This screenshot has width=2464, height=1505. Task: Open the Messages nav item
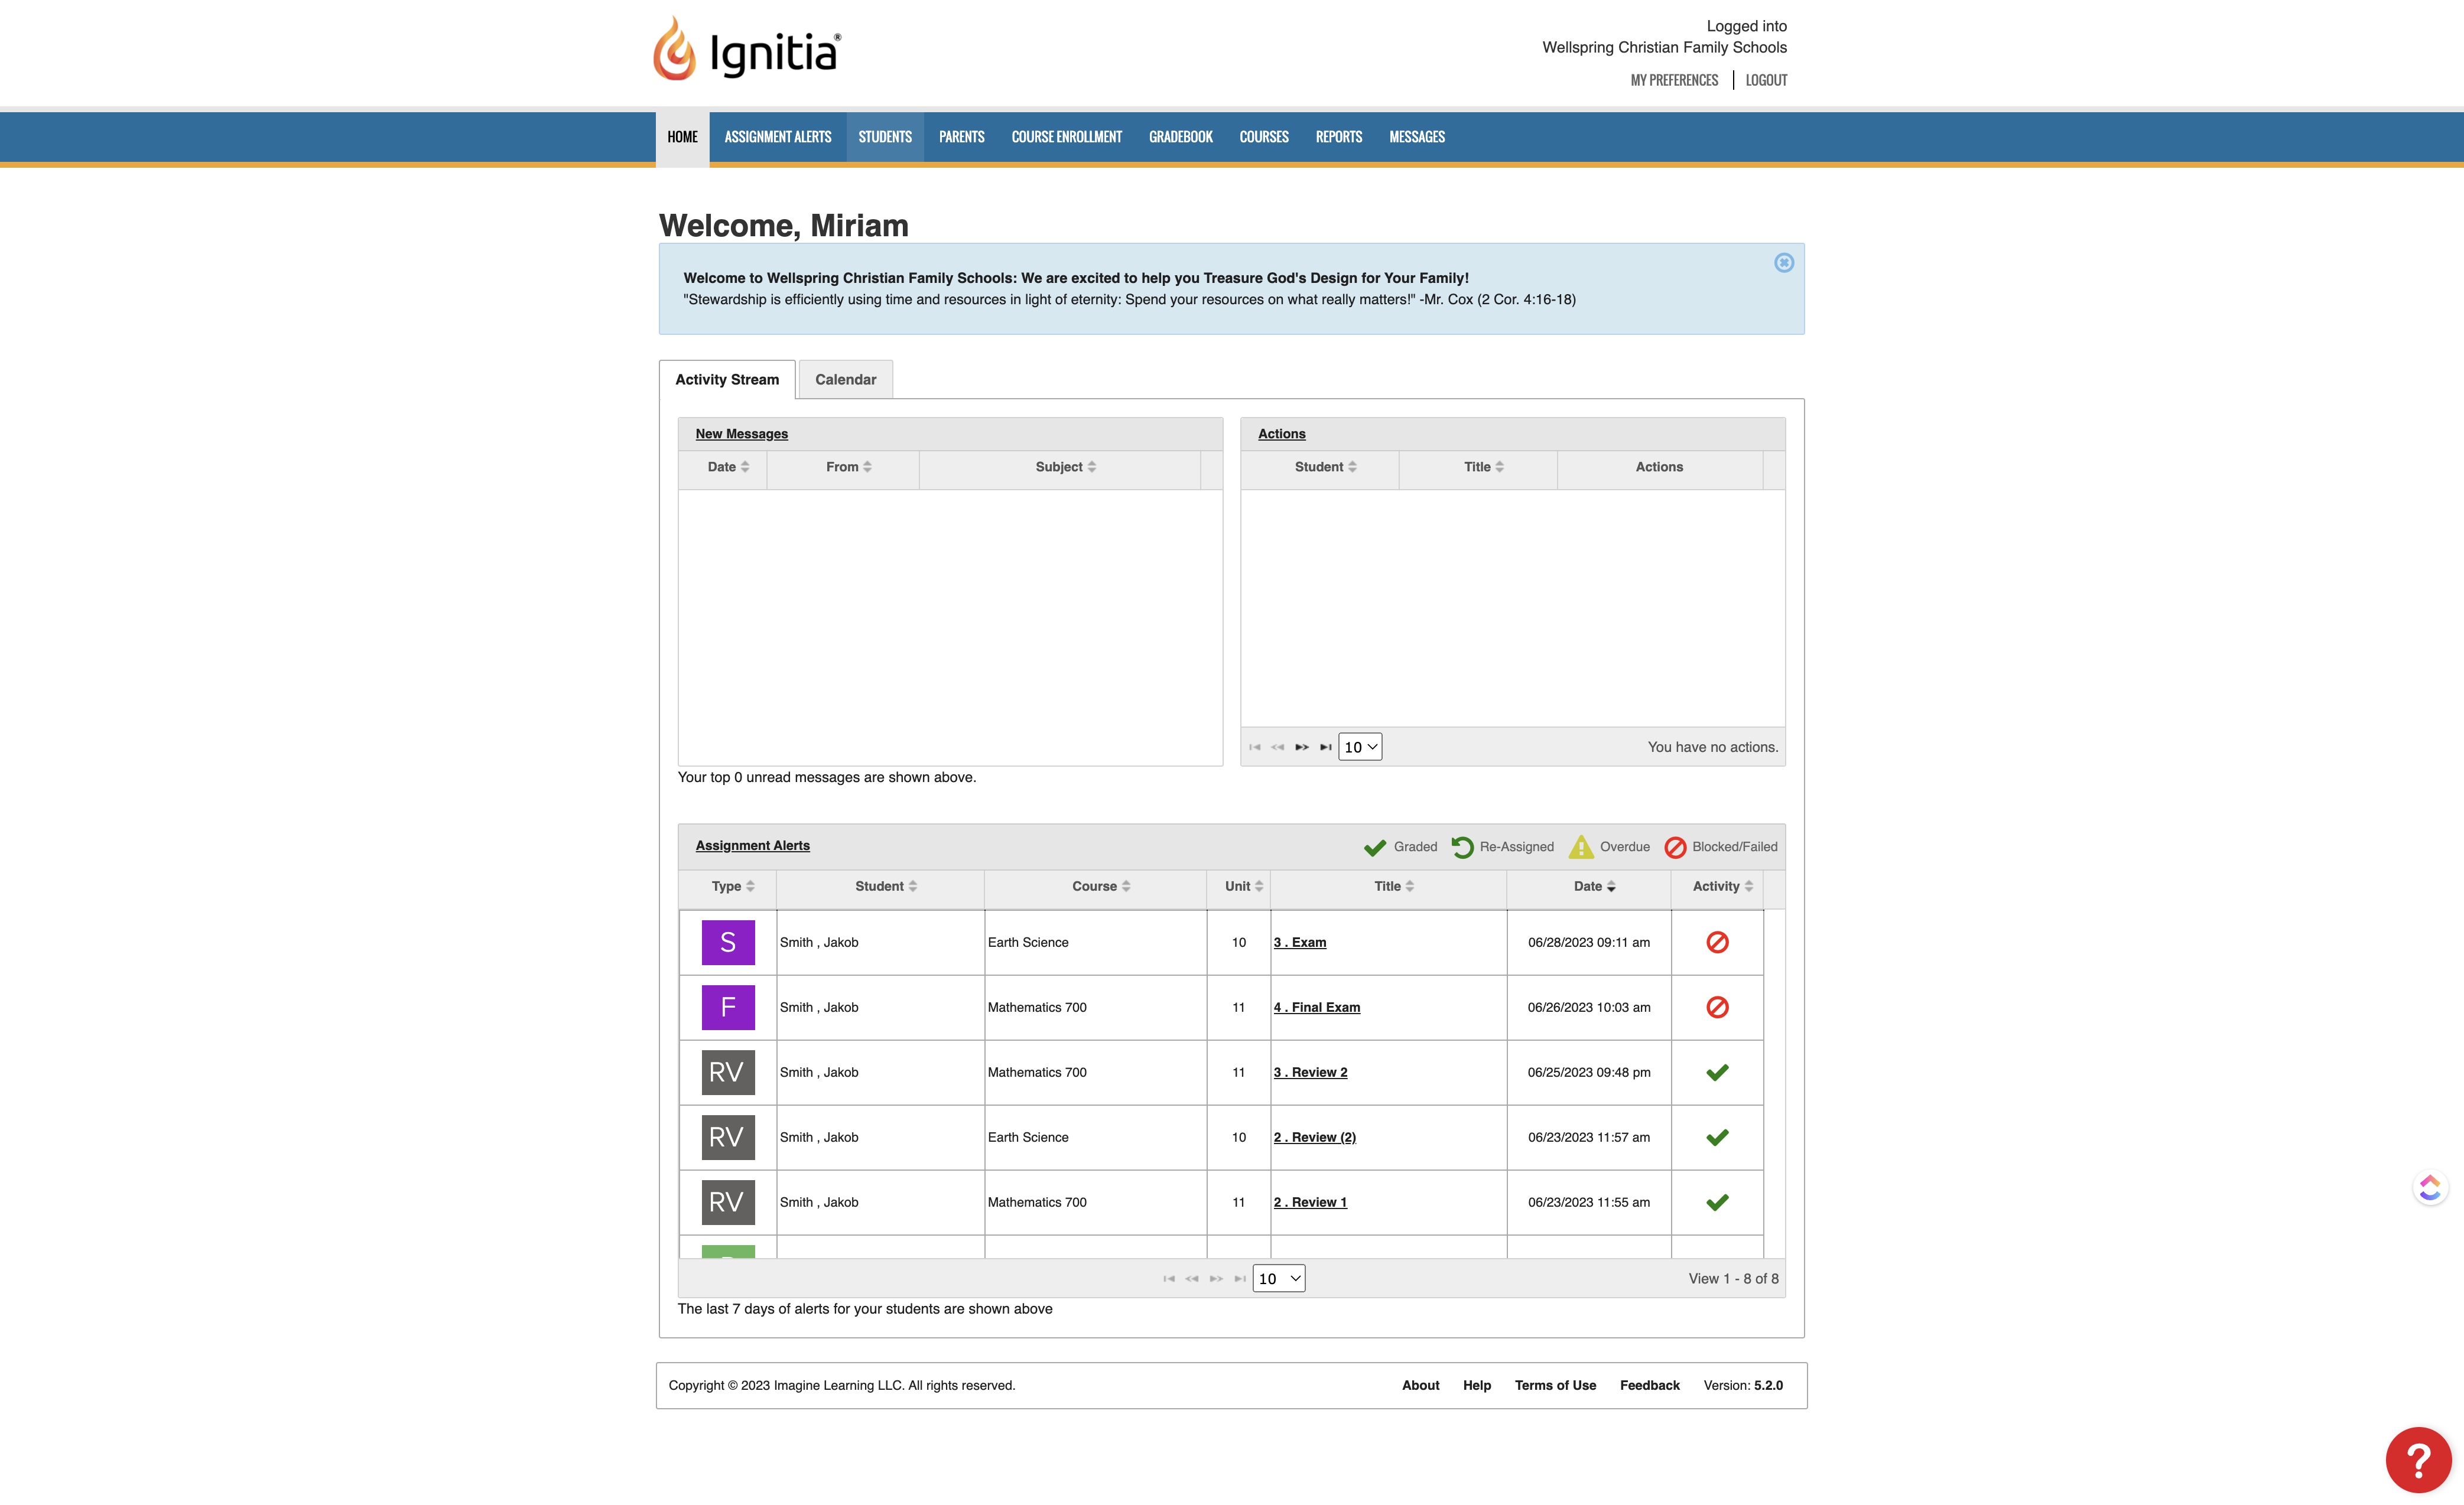click(x=1416, y=137)
